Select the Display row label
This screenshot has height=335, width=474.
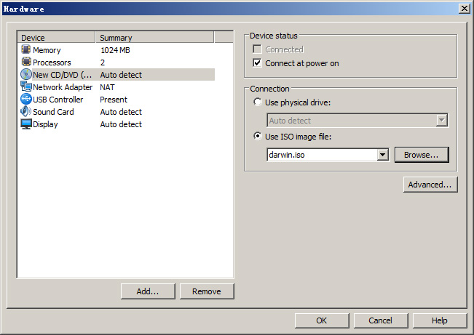coord(45,124)
